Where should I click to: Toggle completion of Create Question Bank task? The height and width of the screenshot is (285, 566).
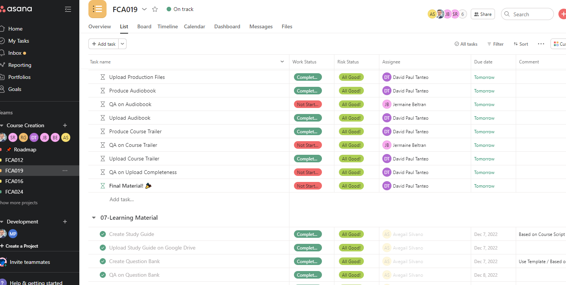pos(103,261)
